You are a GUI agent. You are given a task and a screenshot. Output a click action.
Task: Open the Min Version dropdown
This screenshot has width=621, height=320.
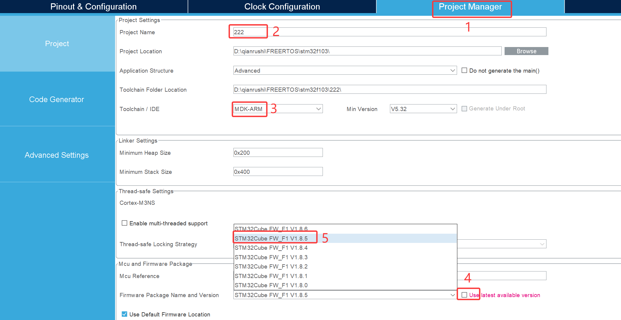tap(423, 109)
